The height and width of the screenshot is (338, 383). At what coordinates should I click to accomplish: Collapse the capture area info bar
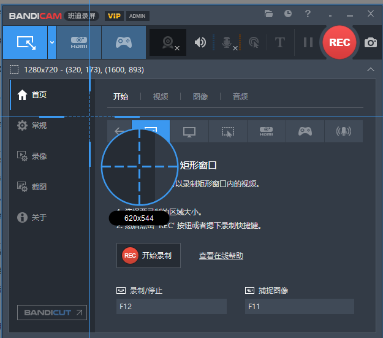pyautogui.click(x=370, y=69)
